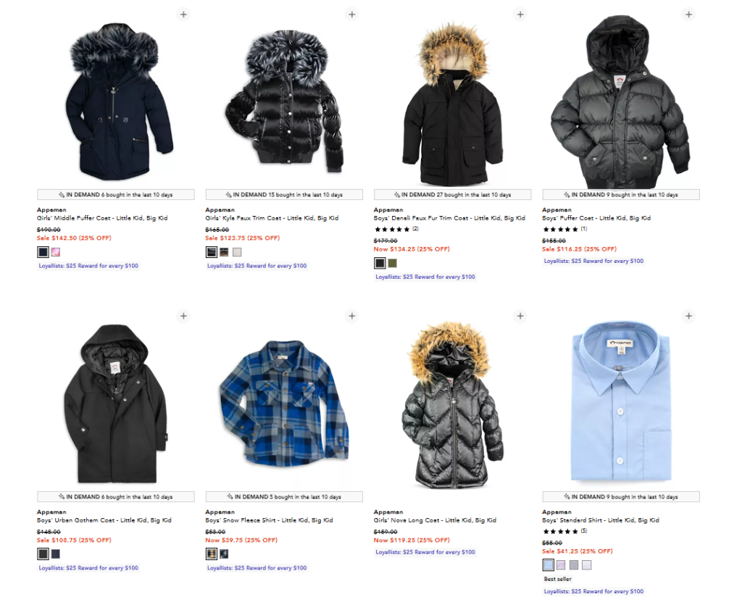The image size is (742, 605).
Task: Select gray swatch for Boys' Standard Shirt
Action: [574, 565]
